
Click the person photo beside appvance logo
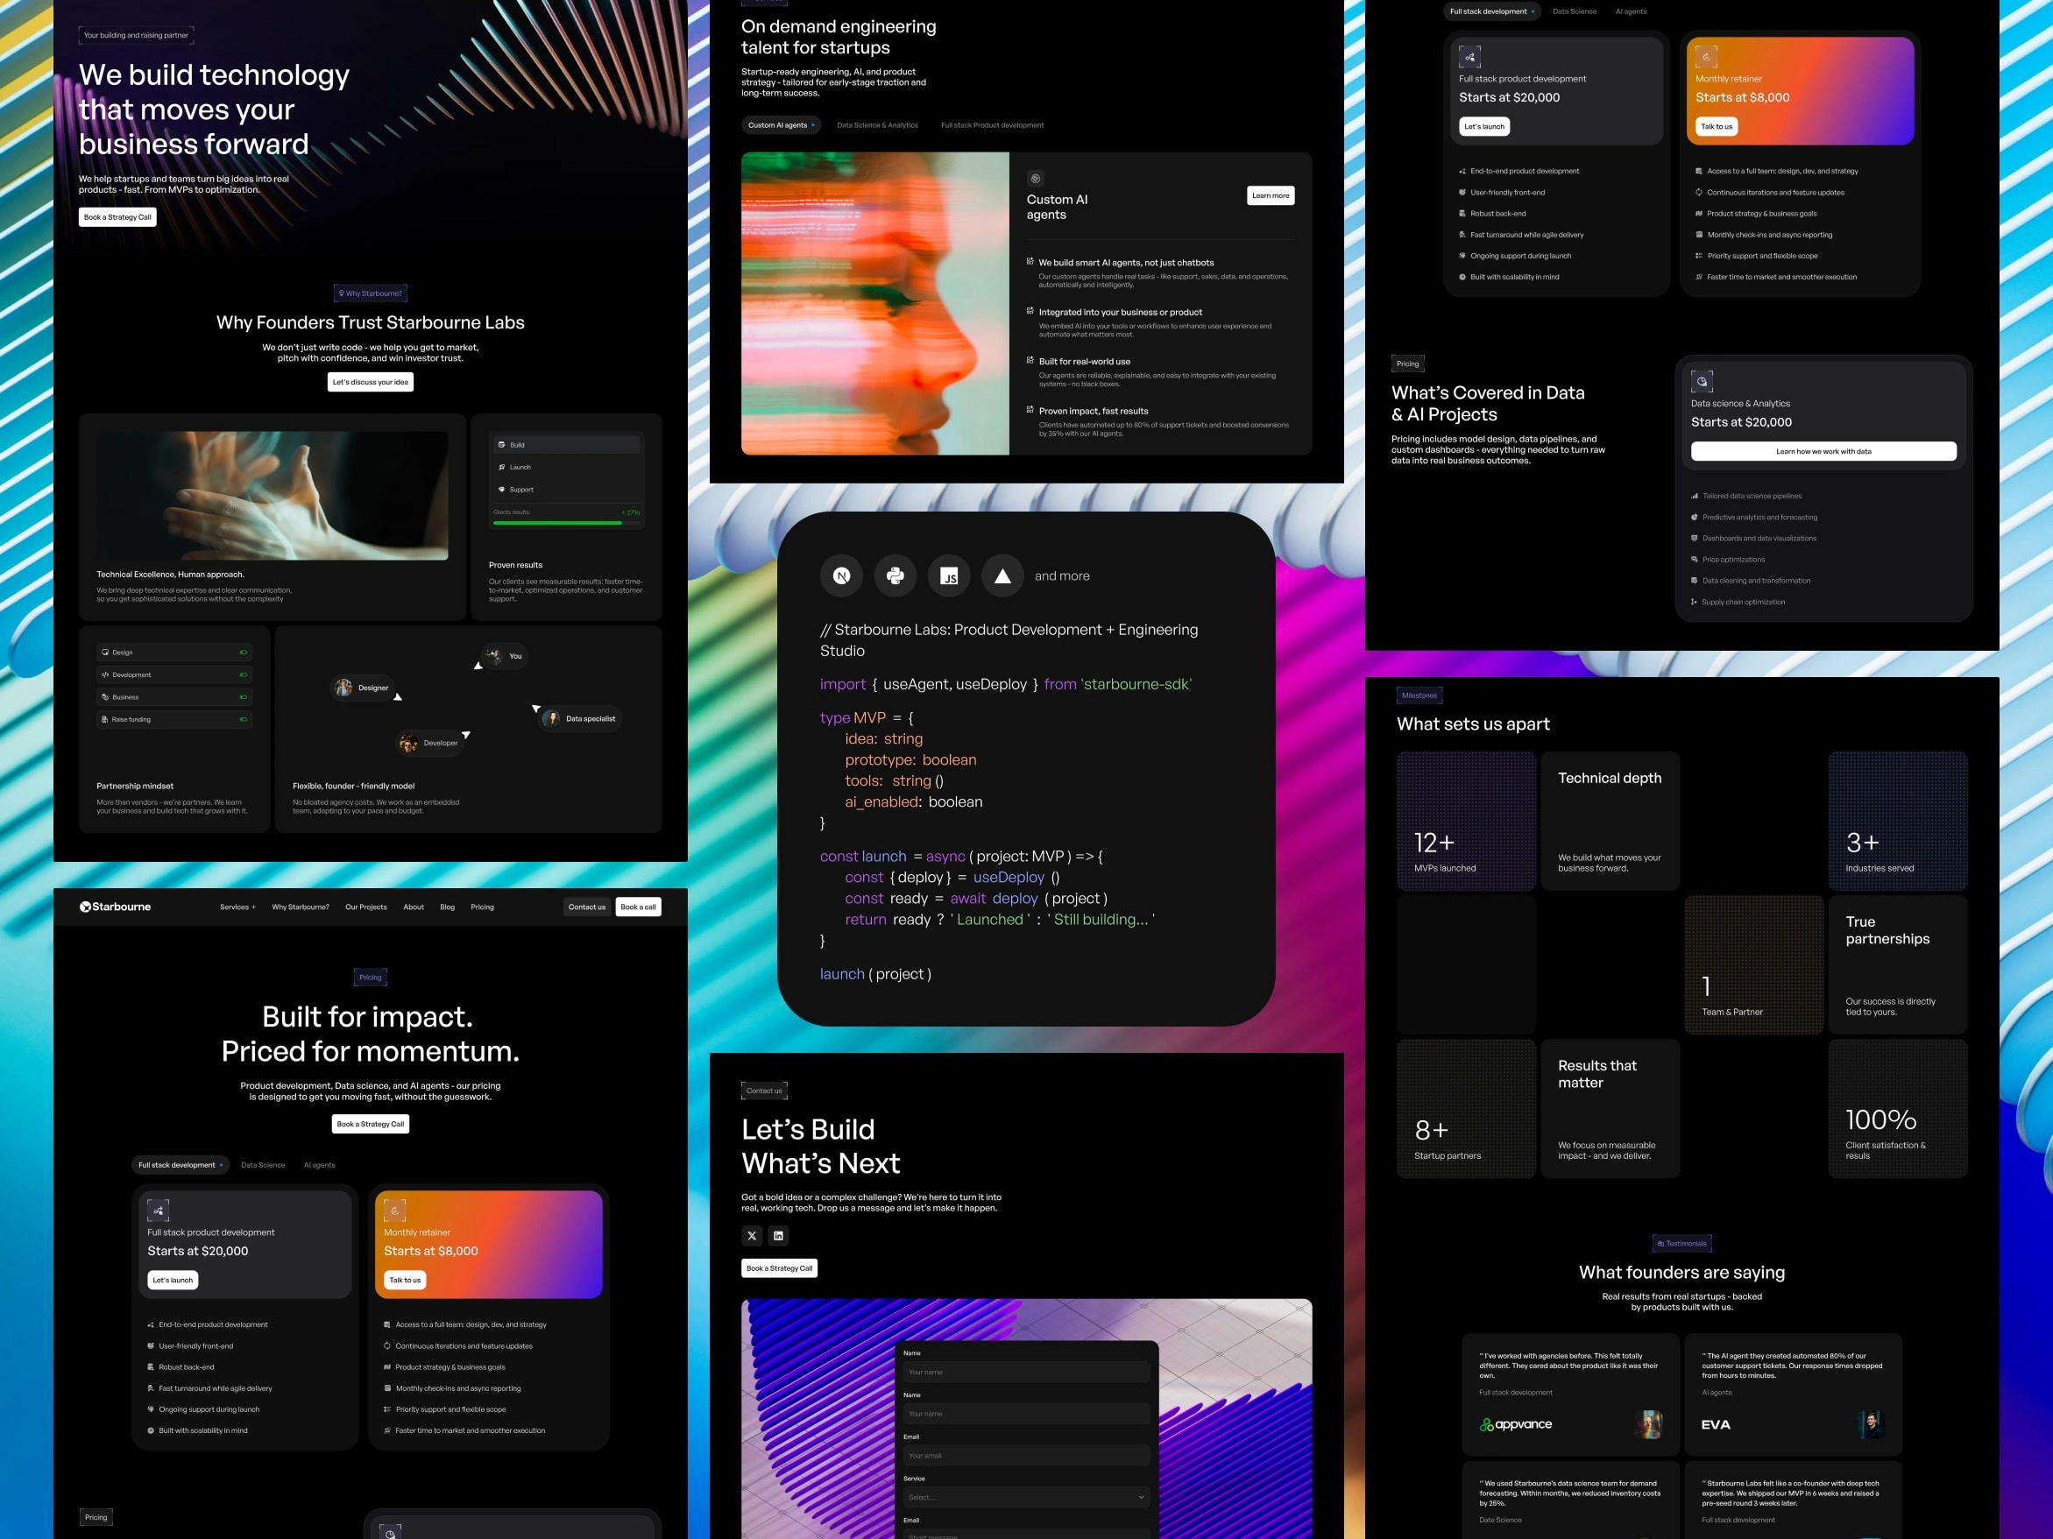[x=1649, y=1424]
